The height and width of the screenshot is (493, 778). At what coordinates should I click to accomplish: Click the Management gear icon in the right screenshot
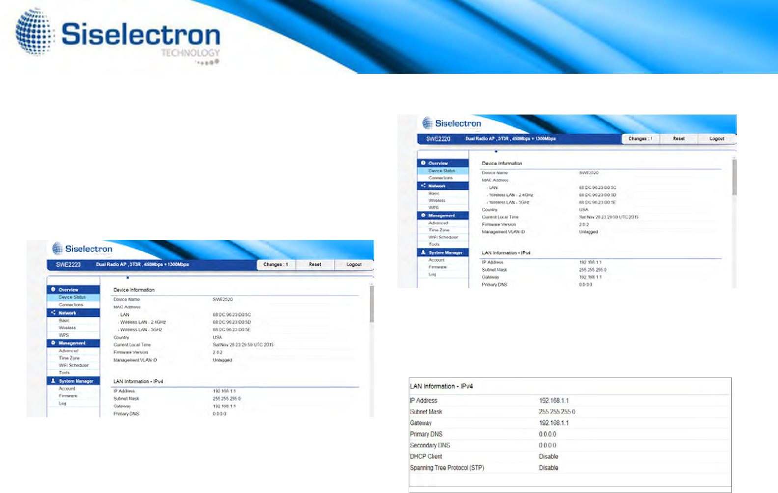pyautogui.click(x=423, y=215)
